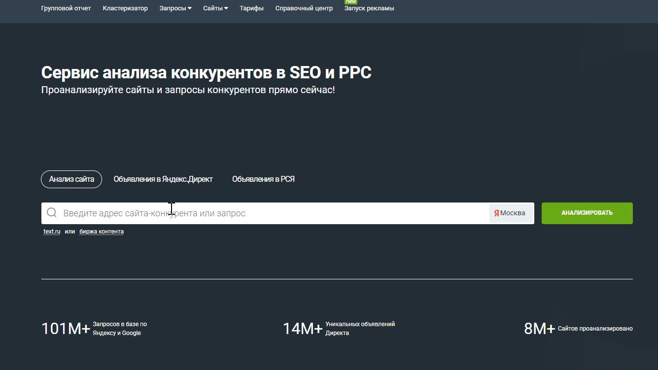Screen dimensions: 658x370
Task: Open the Сайты dropdown menu
Action: pyautogui.click(x=216, y=8)
